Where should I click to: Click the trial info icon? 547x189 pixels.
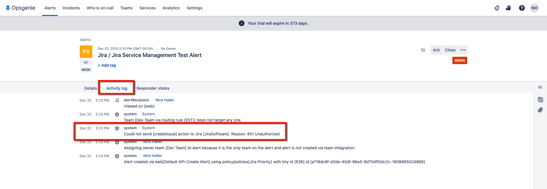tap(242, 23)
